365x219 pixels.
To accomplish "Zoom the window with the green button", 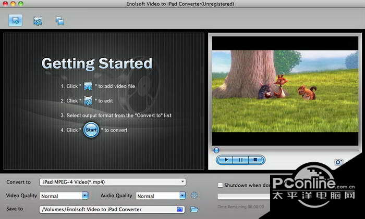I will point(21,4).
